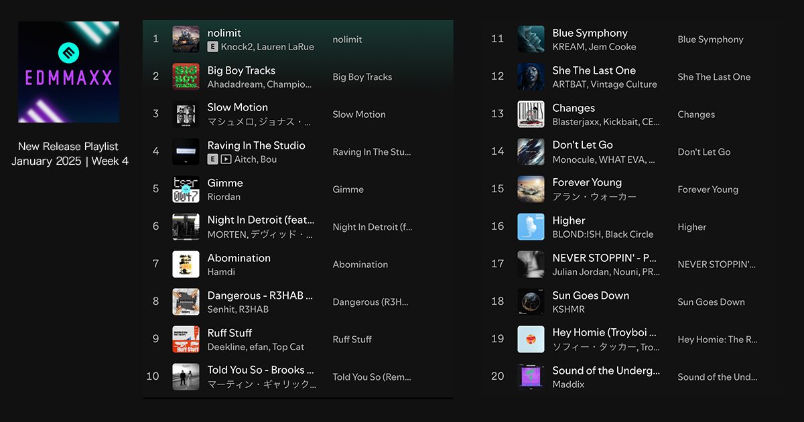Click the New Release Playlist caption text

pyautogui.click(x=68, y=146)
